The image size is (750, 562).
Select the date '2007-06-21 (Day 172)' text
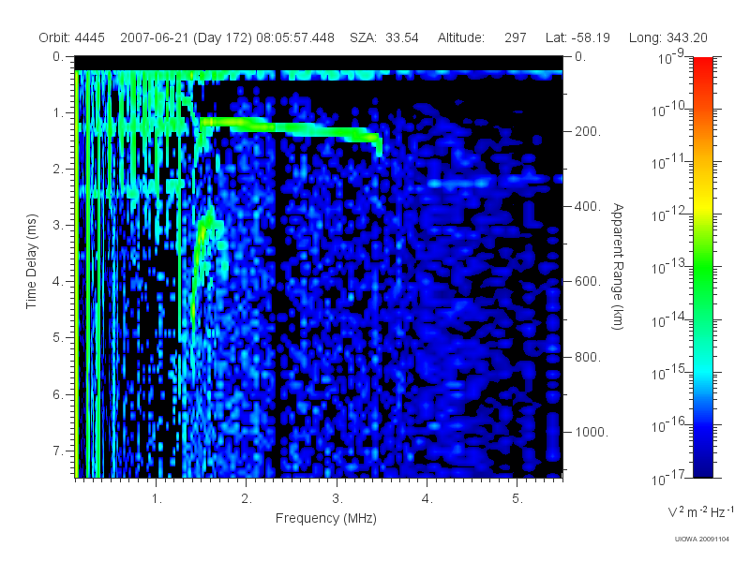point(186,37)
